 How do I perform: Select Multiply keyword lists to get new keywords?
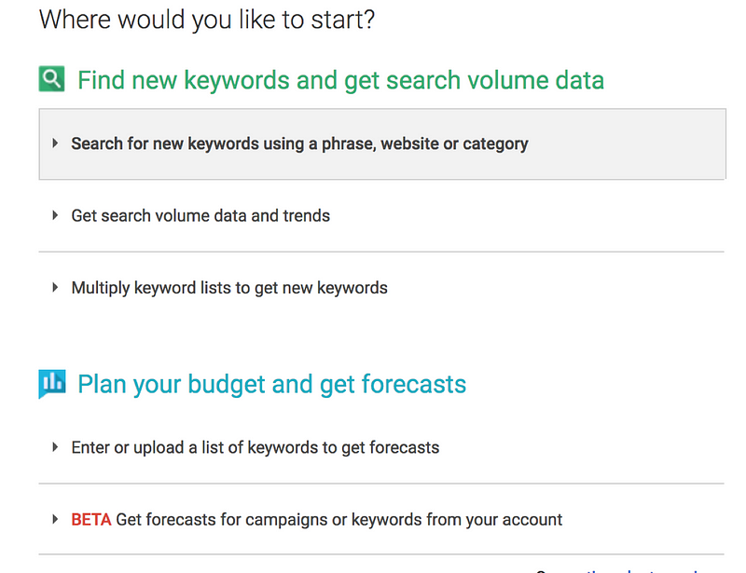pos(229,288)
